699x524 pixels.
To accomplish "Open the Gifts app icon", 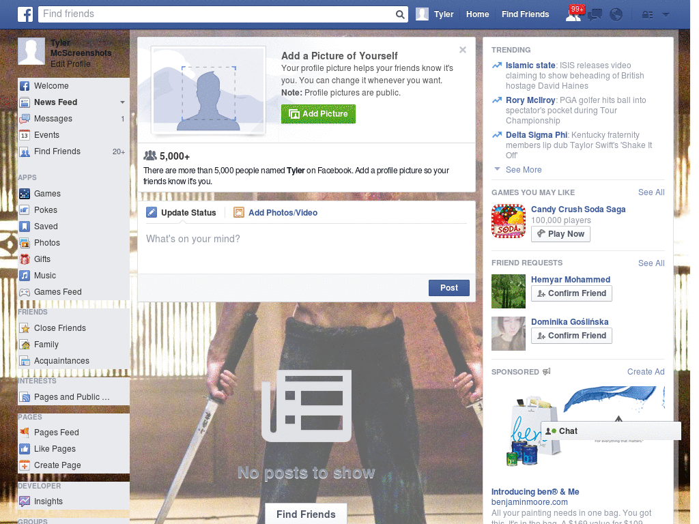I will (x=25, y=259).
